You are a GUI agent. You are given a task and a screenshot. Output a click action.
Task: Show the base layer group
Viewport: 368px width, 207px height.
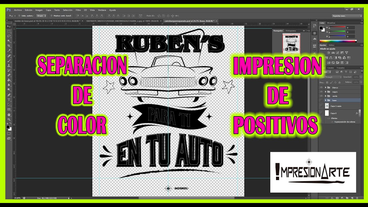(321, 100)
